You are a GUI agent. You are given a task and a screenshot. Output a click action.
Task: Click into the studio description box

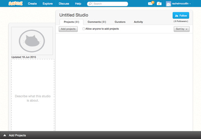point(33,95)
